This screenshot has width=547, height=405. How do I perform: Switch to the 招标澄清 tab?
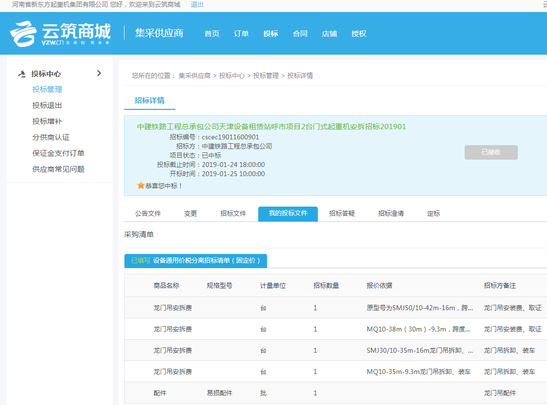pos(391,214)
